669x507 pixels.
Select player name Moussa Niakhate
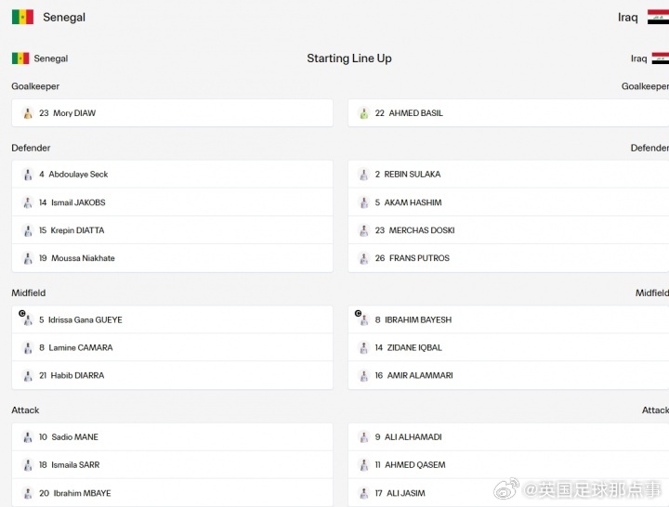(83, 258)
